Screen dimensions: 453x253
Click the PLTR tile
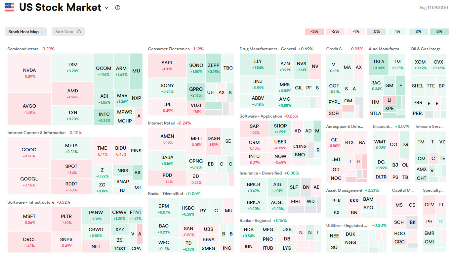click(66, 219)
